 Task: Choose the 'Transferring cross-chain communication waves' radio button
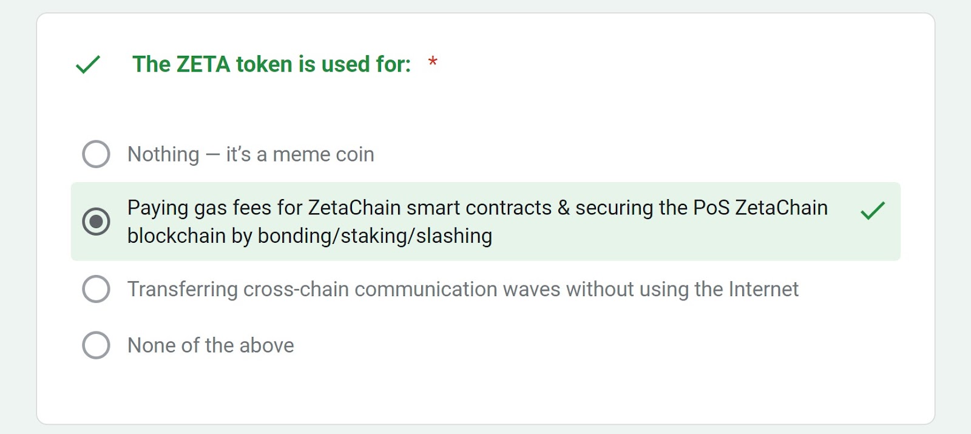click(x=96, y=289)
